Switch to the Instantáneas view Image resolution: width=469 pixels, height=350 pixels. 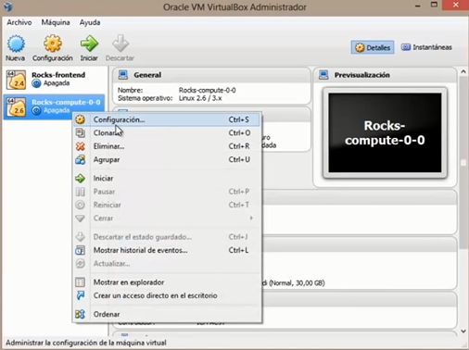pyautogui.click(x=426, y=47)
